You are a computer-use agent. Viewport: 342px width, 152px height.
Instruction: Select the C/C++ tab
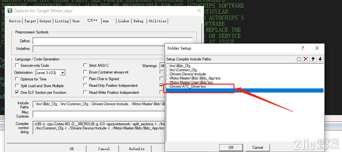pos(93,21)
